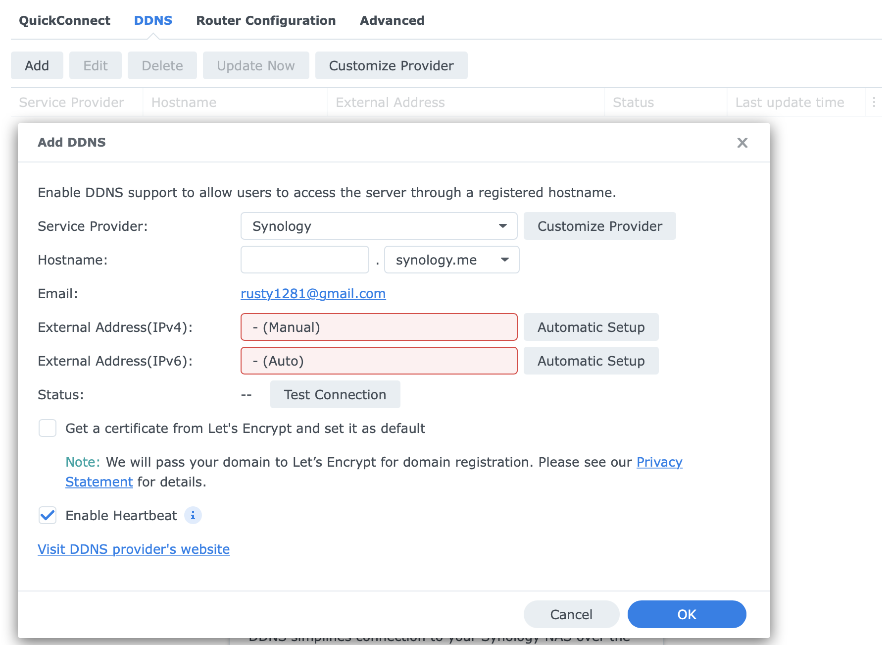This screenshot has width=890, height=645.
Task: Click inside the Hostname input field
Action: (x=304, y=260)
